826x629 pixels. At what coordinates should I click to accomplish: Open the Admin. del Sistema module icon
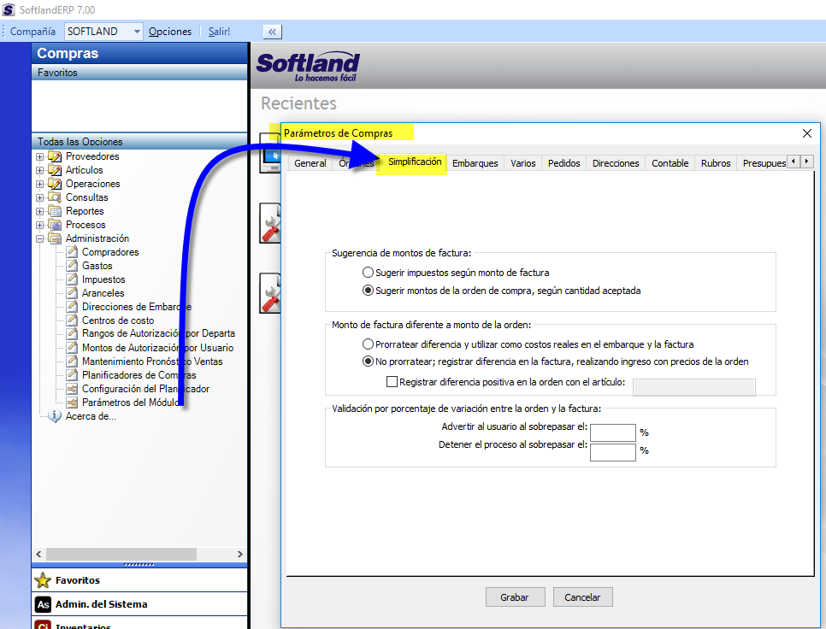click(43, 604)
